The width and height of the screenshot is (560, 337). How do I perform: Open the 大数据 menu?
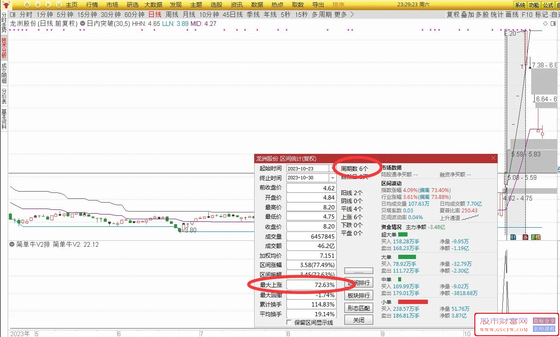153,5
